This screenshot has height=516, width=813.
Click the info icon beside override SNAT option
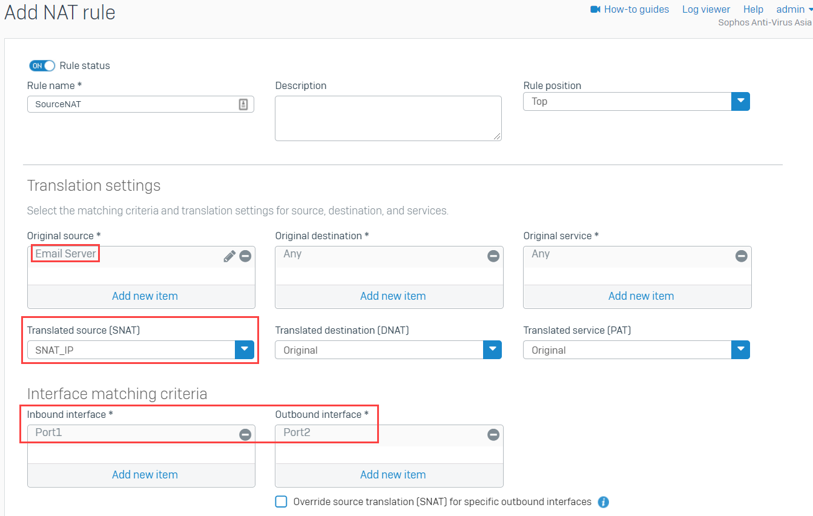click(603, 501)
